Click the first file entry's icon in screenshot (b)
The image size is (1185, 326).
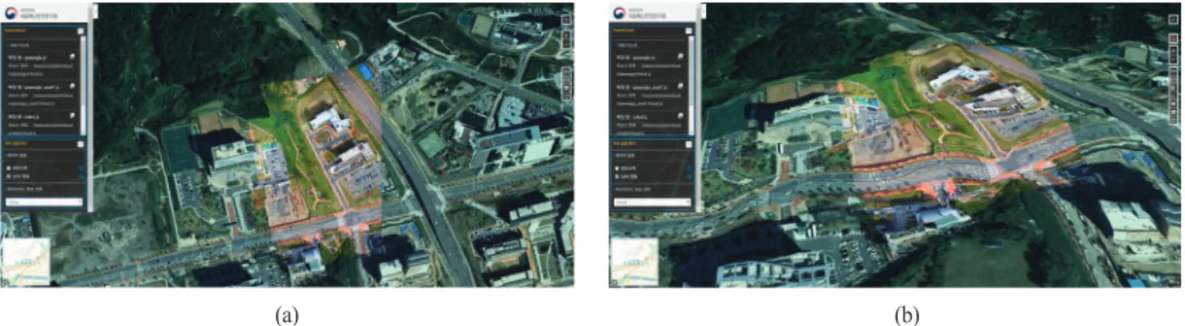680,57
